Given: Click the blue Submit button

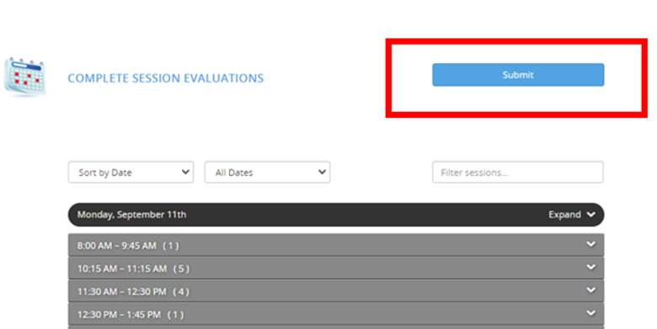Looking at the screenshot, I should (518, 75).
